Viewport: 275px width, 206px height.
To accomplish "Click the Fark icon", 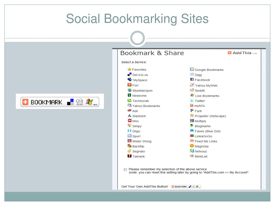I will click(192, 111).
